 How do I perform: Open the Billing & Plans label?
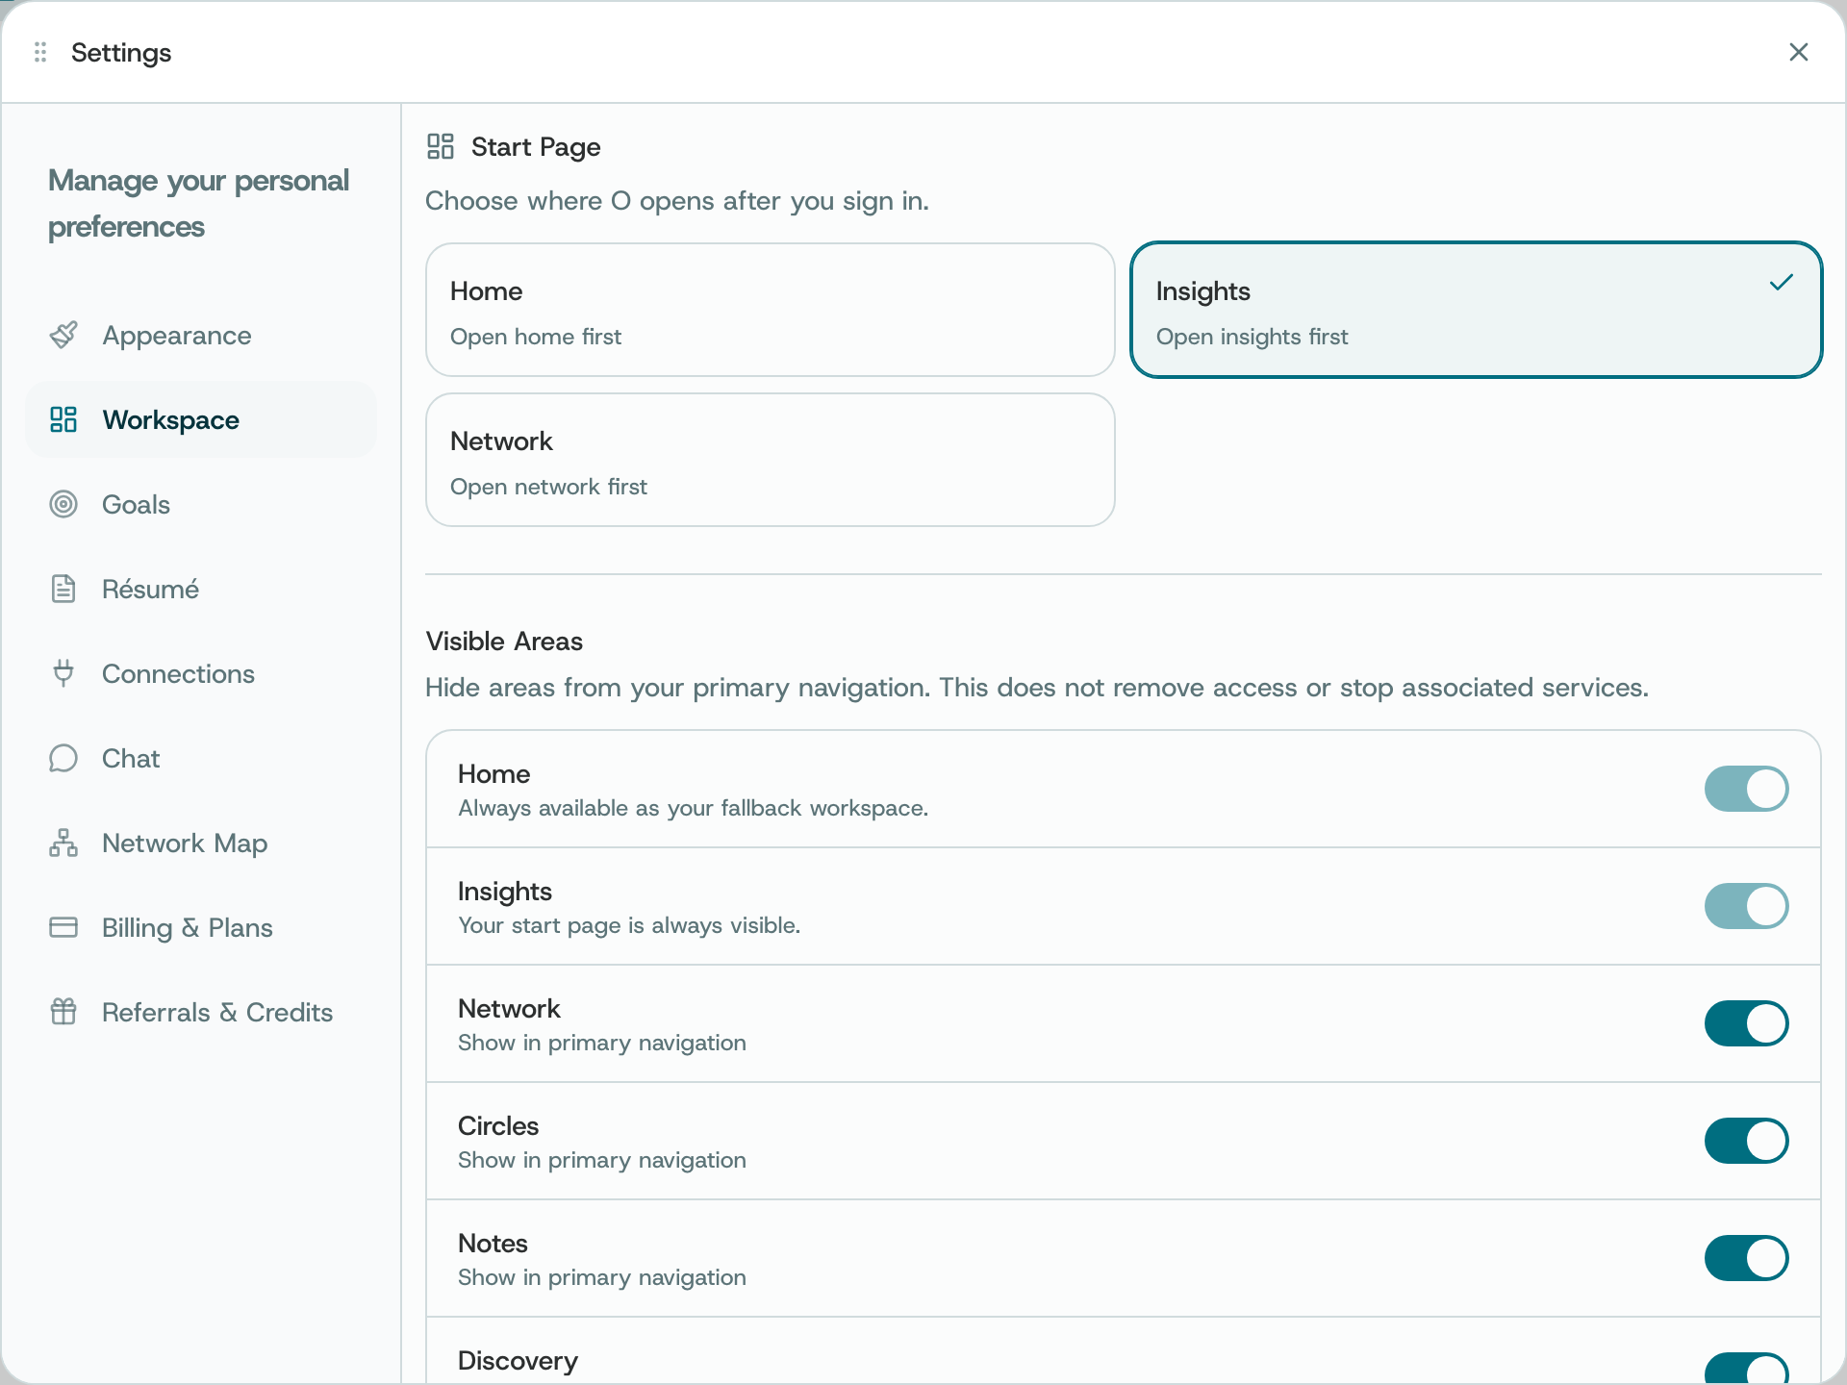point(188,927)
